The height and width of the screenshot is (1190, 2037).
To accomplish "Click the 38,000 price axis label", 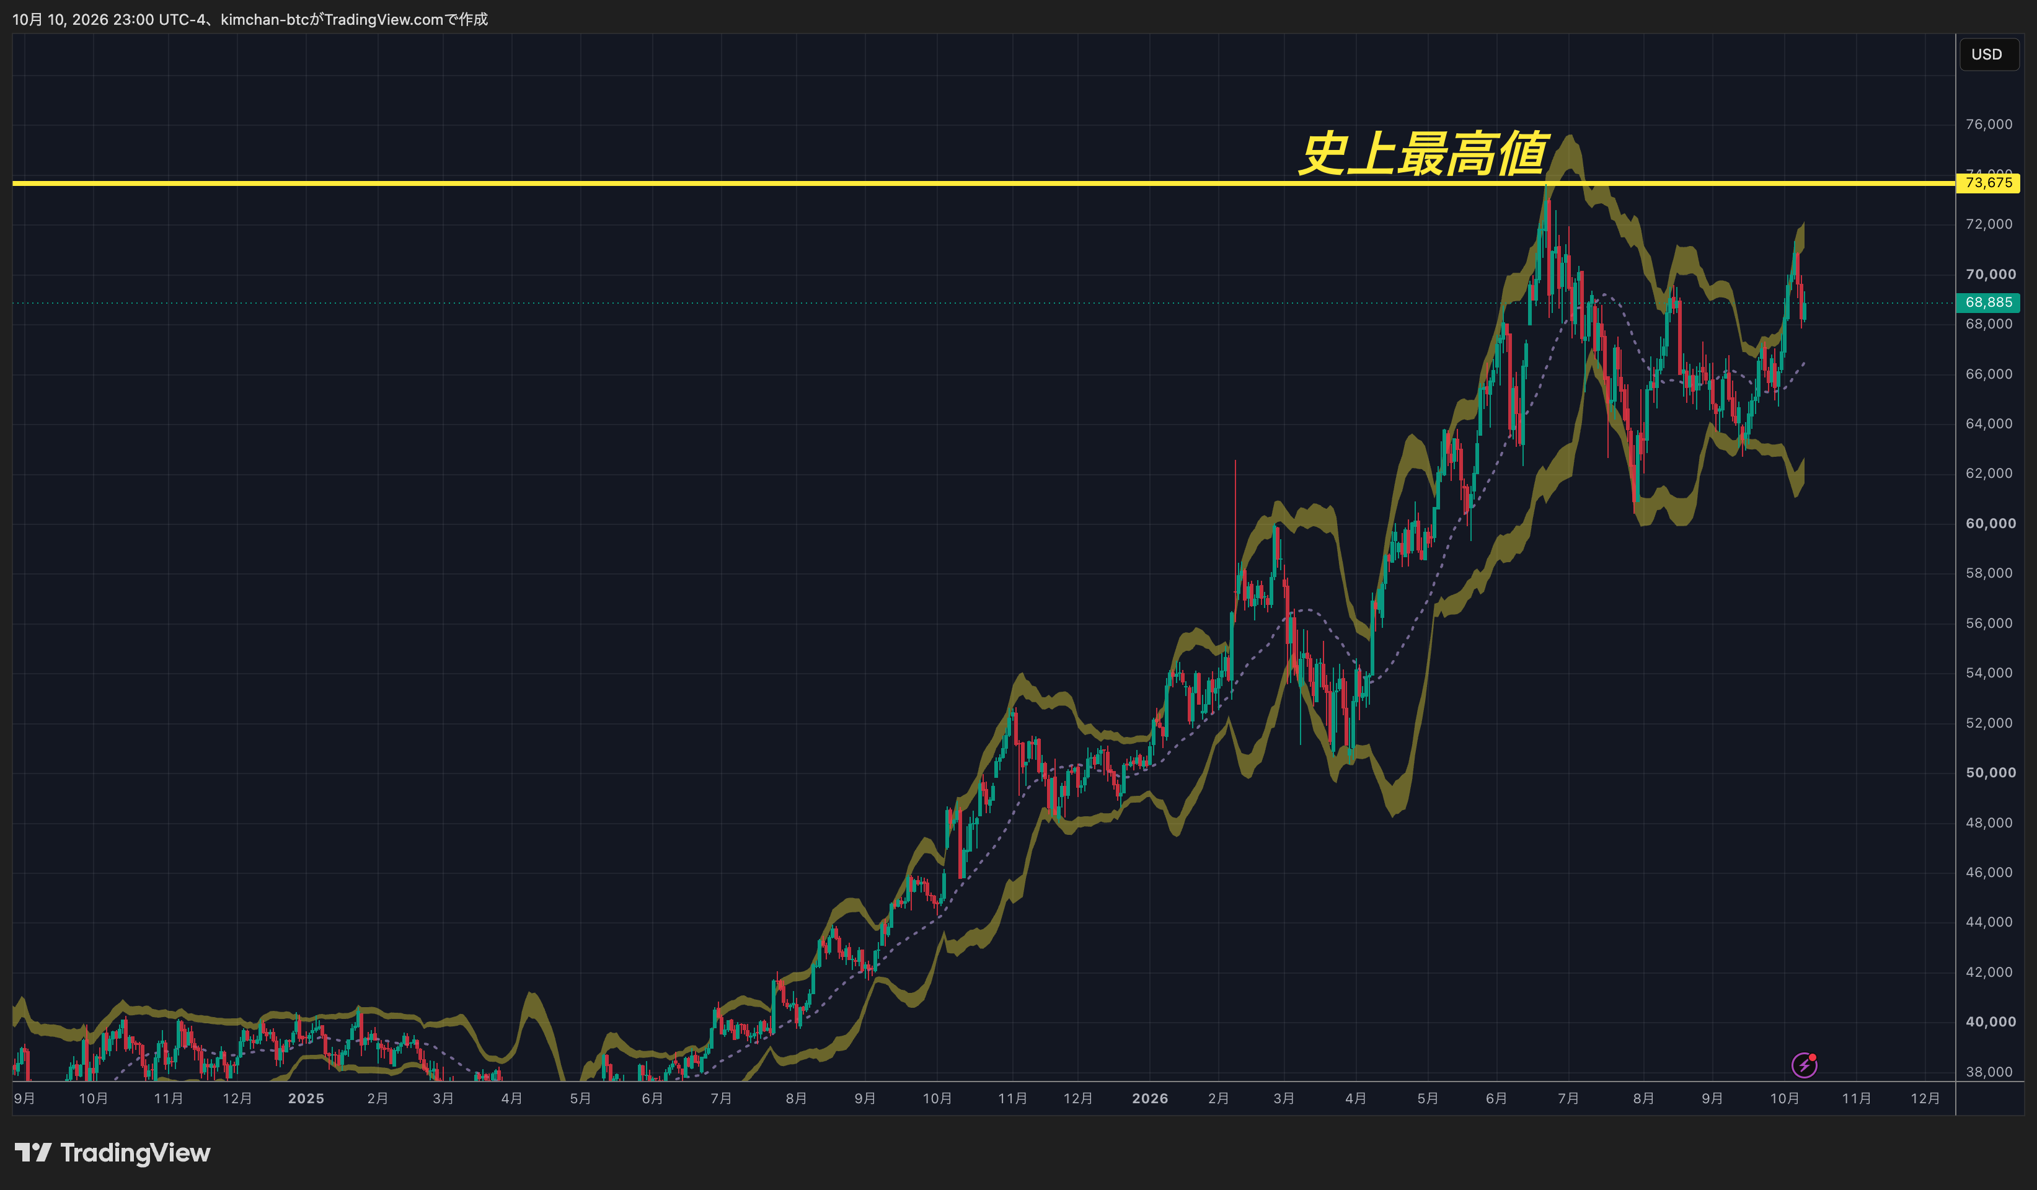I will coord(1989,1072).
